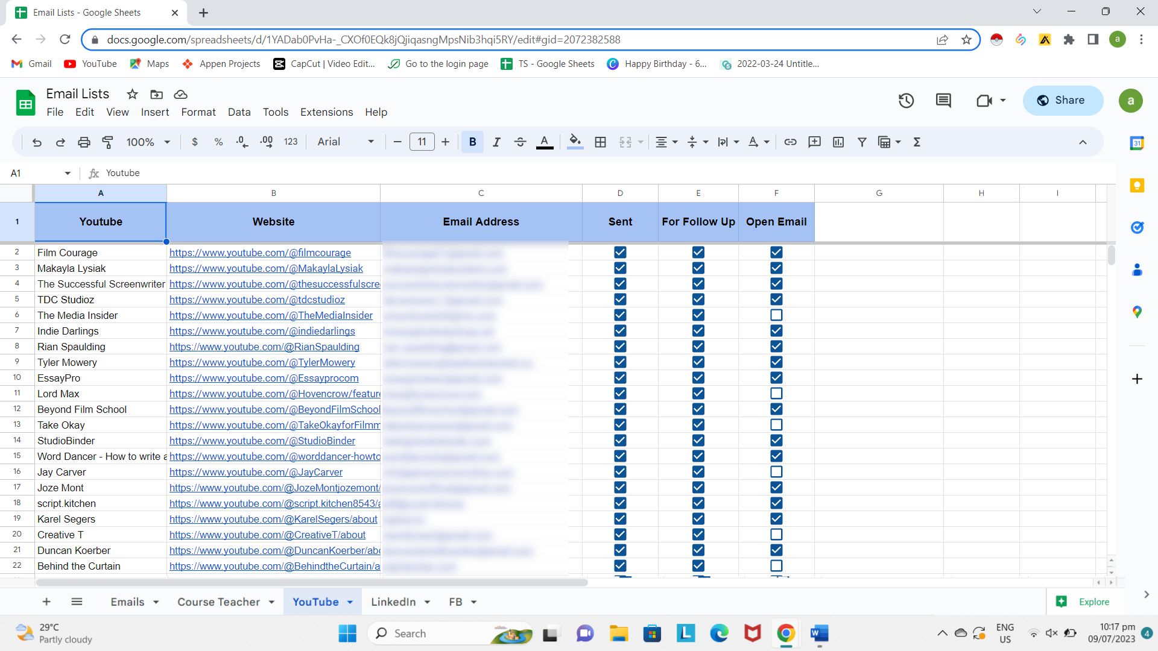Click the borders icon in toolbar

[x=600, y=142]
